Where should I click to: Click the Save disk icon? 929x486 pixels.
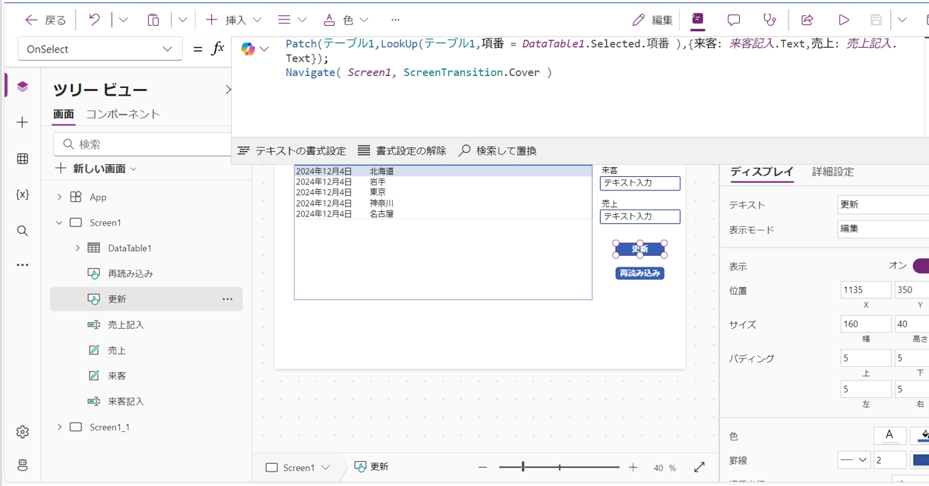tap(876, 20)
